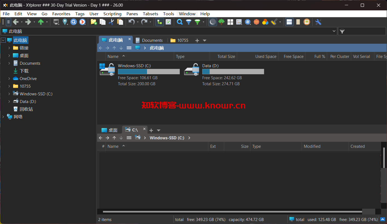Open Back history dropdown arrow
Viewport: 387px width, 224px height.
[22, 22]
